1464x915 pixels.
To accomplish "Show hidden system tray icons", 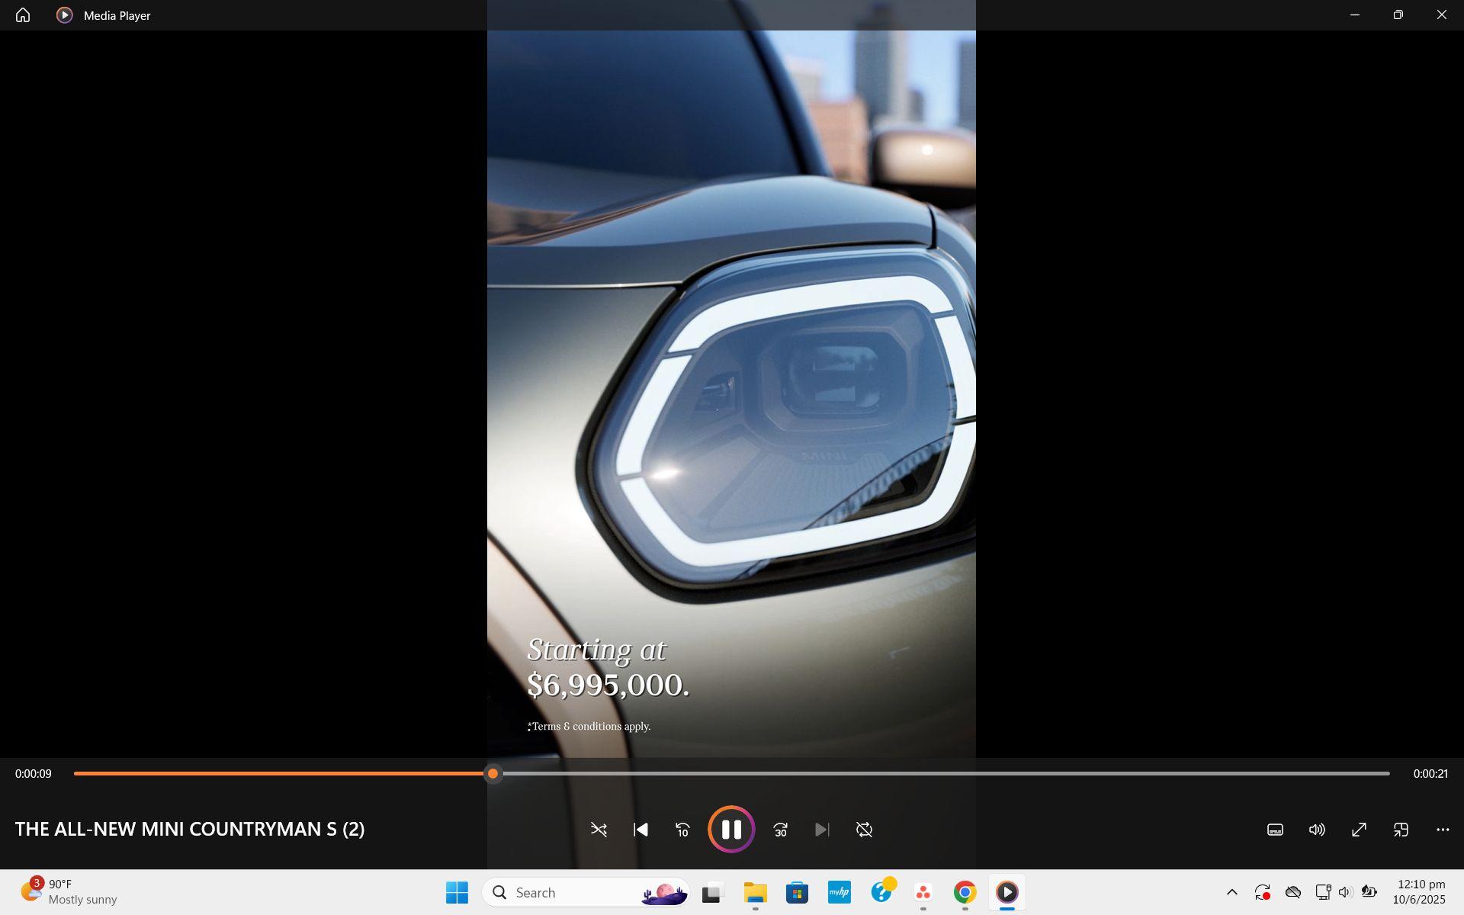I will (1231, 892).
